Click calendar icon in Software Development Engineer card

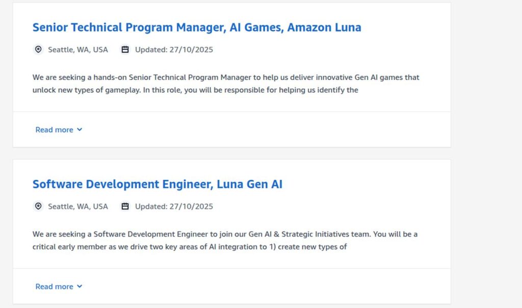point(125,207)
